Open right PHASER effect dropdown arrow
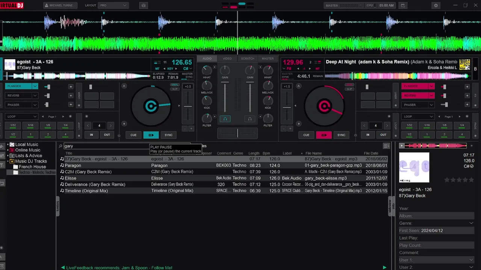The image size is (481, 270). click(431, 105)
